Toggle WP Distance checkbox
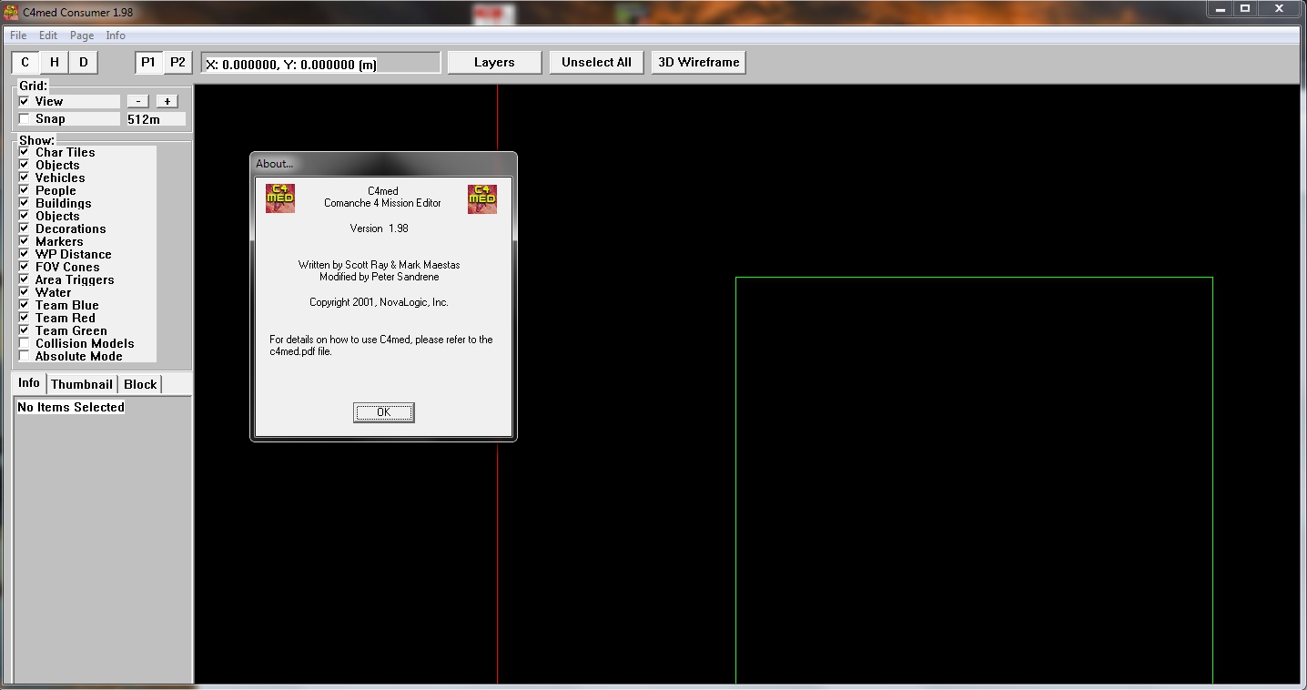This screenshot has height=690, width=1307. [25, 254]
